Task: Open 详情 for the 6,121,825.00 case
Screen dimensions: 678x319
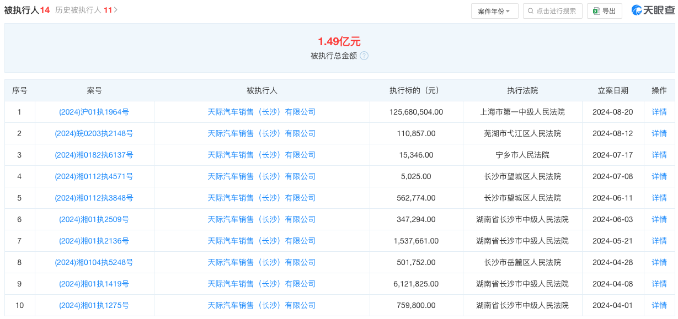Action: 659,284
